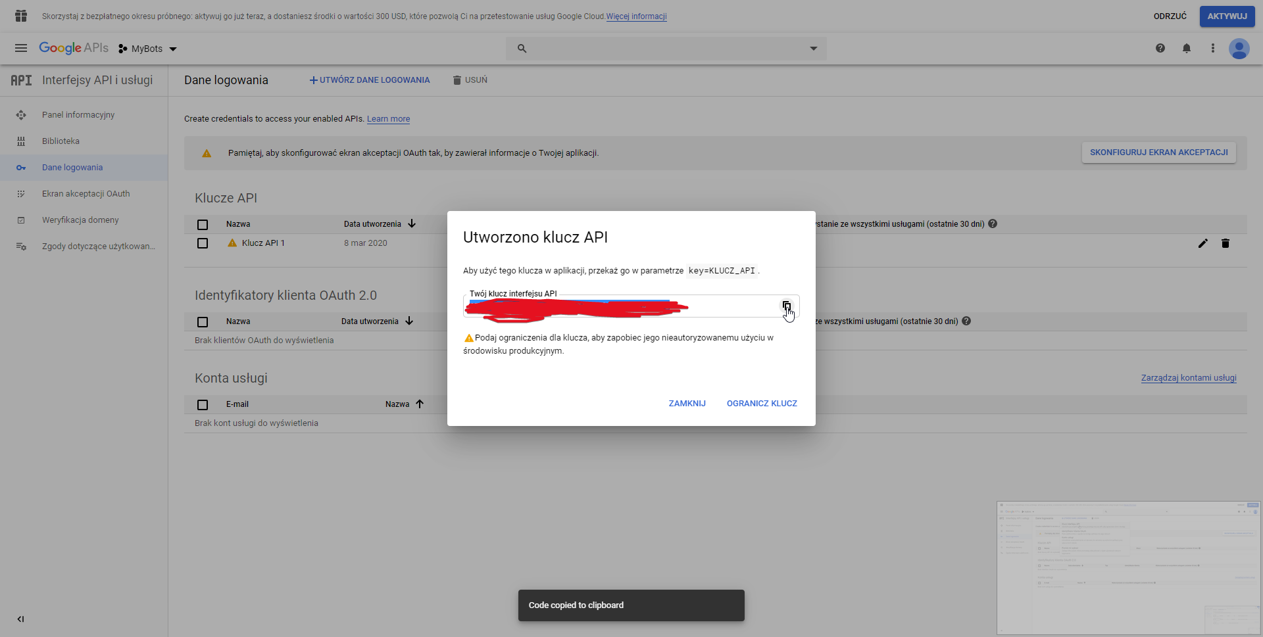Edit Klucz API 1 with pencil icon
Image resolution: width=1263 pixels, height=637 pixels.
pyautogui.click(x=1202, y=243)
